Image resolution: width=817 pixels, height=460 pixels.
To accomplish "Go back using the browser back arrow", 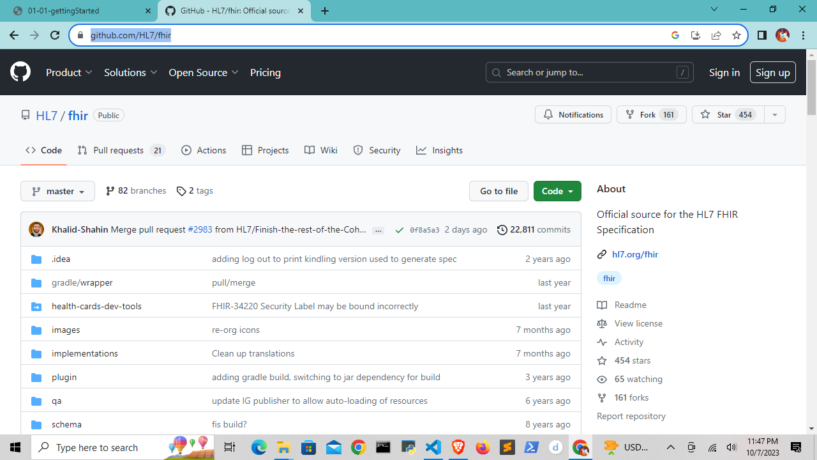I will (x=14, y=35).
